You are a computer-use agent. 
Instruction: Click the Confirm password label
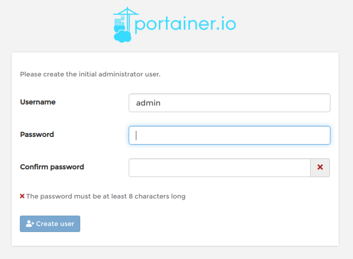pos(52,167)
